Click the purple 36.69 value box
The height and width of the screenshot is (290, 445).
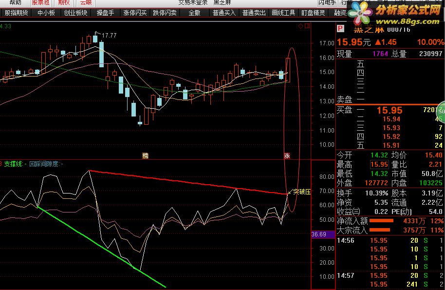323,234
